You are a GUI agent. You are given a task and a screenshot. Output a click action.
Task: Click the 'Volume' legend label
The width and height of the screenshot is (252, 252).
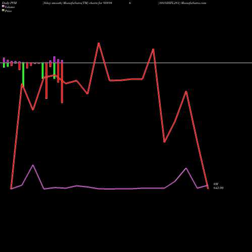coord(10,7)
